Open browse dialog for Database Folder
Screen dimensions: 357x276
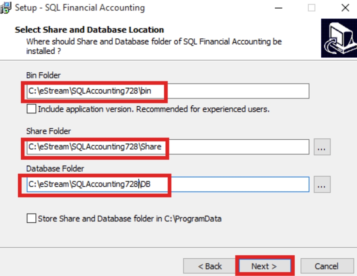coord(322,184)
